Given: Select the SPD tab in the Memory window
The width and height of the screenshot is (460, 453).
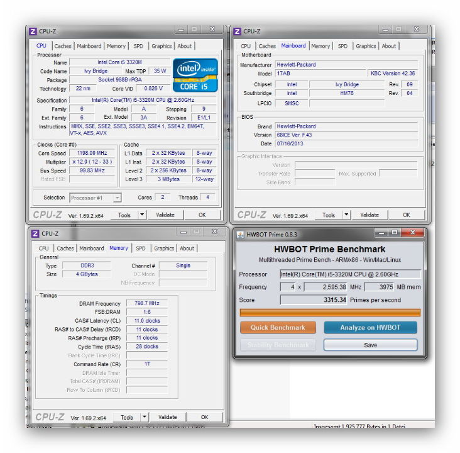Looking at the screenshot, I should [x=141, y=249].
